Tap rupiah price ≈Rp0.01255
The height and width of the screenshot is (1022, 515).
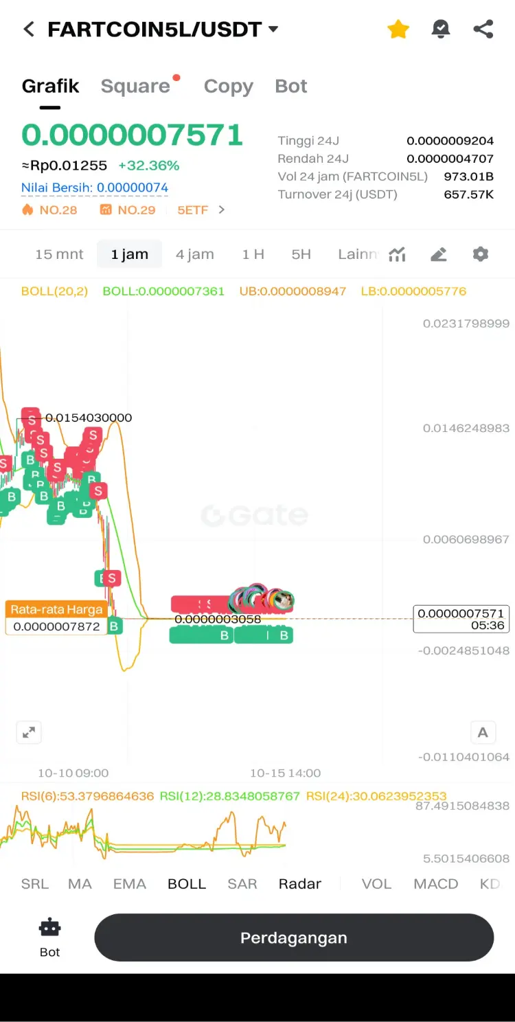65,166
